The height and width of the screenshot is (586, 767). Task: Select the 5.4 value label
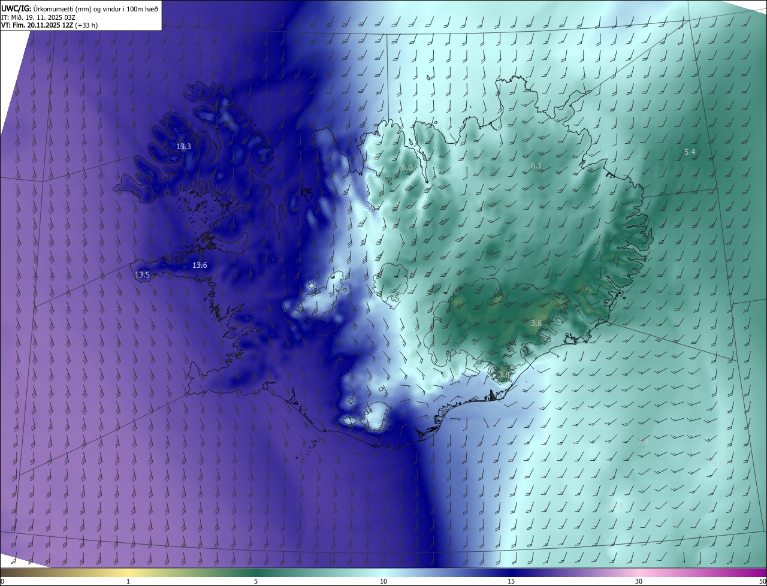tap(690, 152)
